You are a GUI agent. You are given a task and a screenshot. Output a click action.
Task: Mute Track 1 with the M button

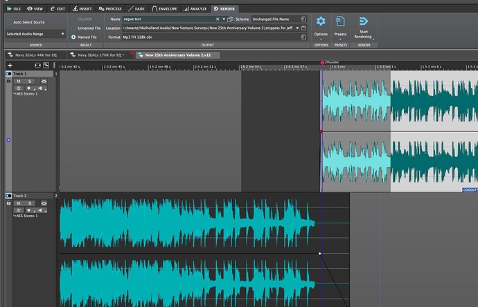tap(19, 81)
